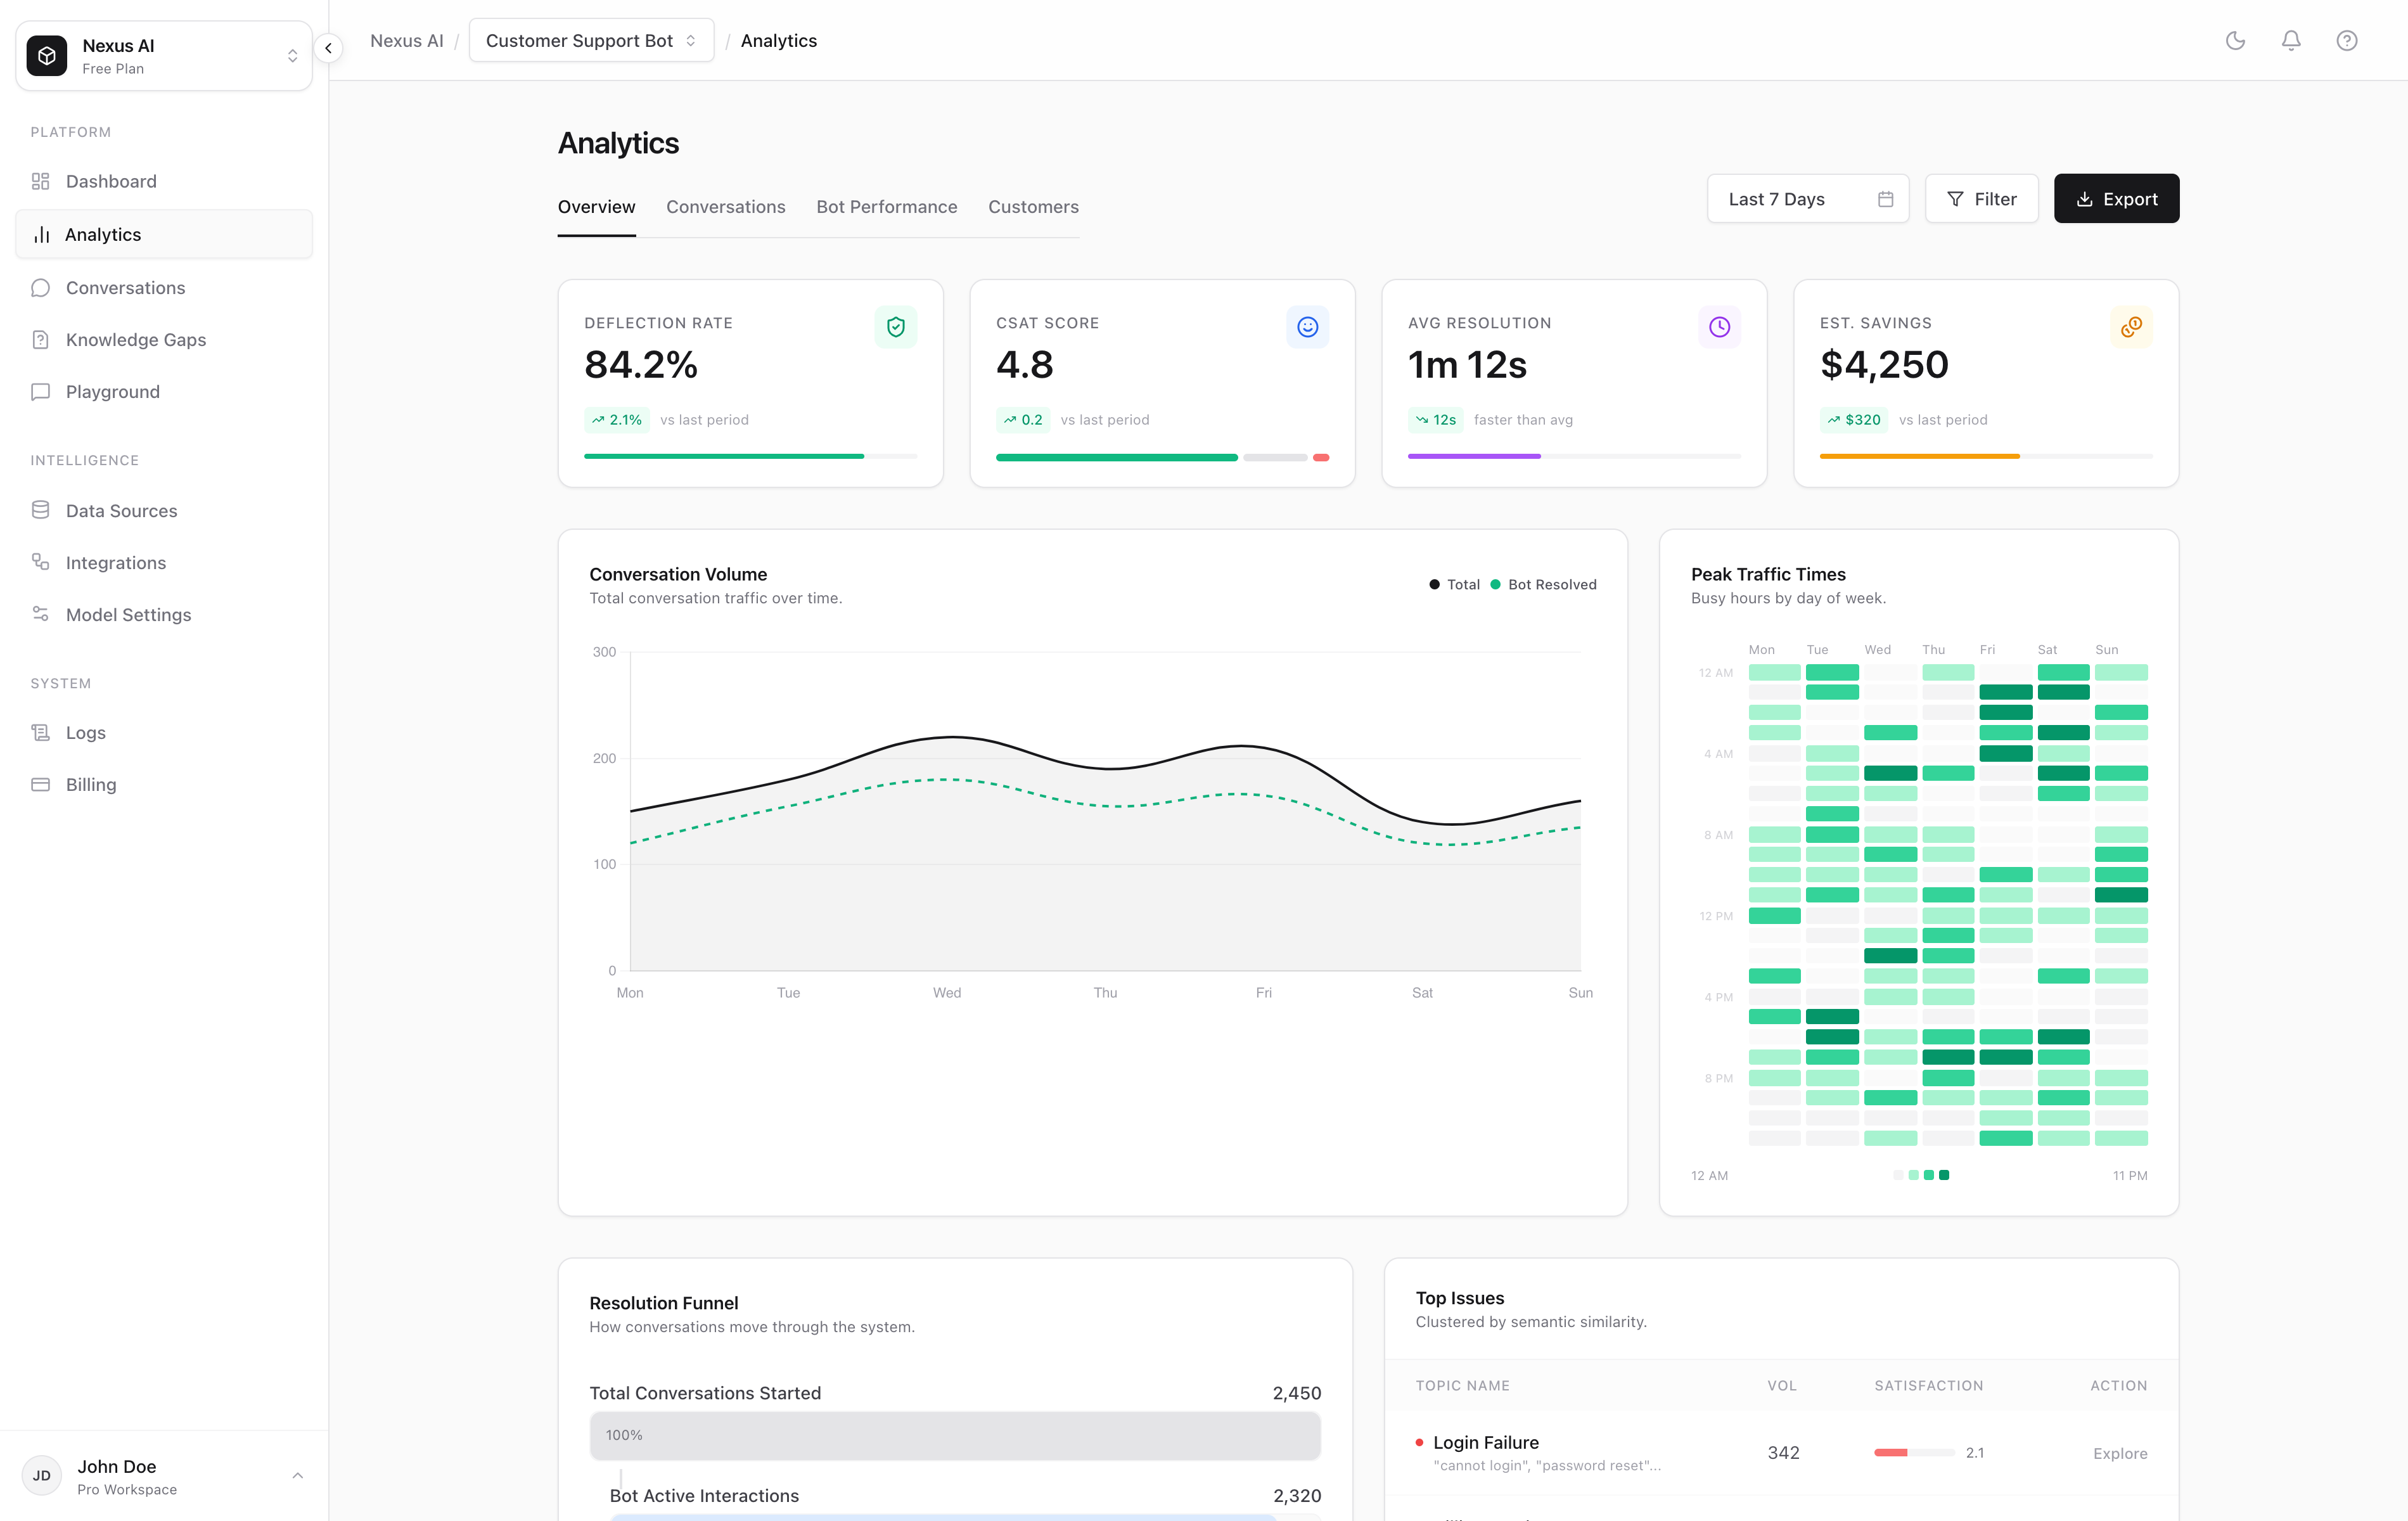Open the Last 7 Days date range dropdown
This screenshot has width=2408, height=1521.
pyautogui.click(x=1808, y=199)
